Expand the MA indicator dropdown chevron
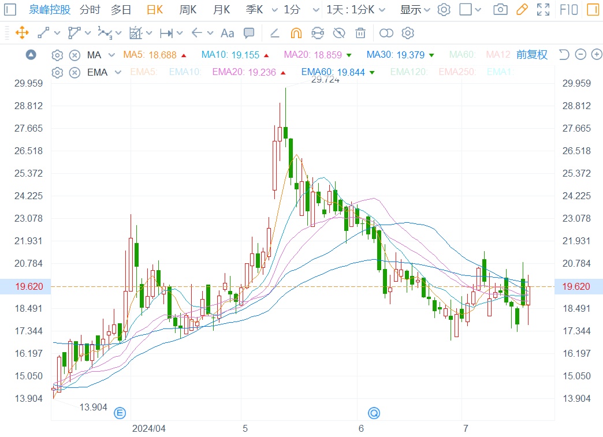Screen dimensions: 603x437 point(111,55)
